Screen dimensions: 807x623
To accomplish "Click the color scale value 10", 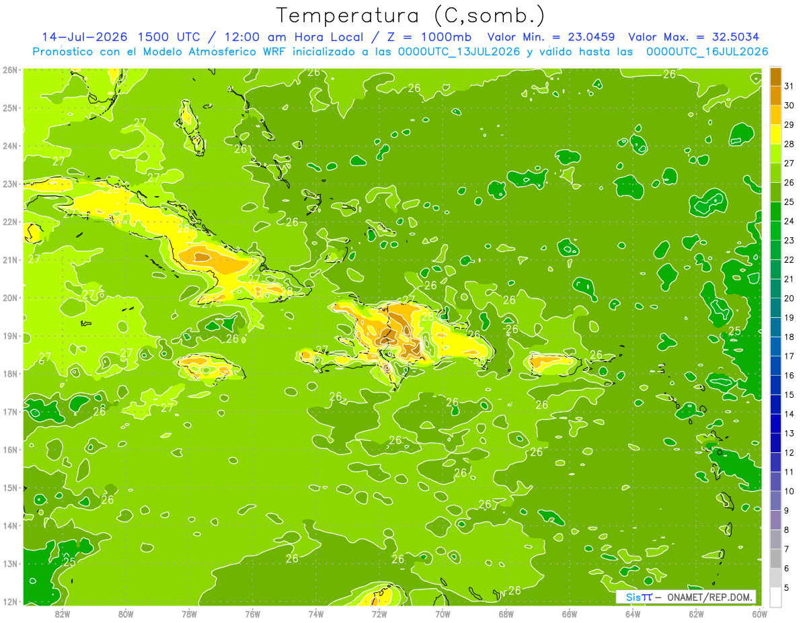I will pos(789,491).
